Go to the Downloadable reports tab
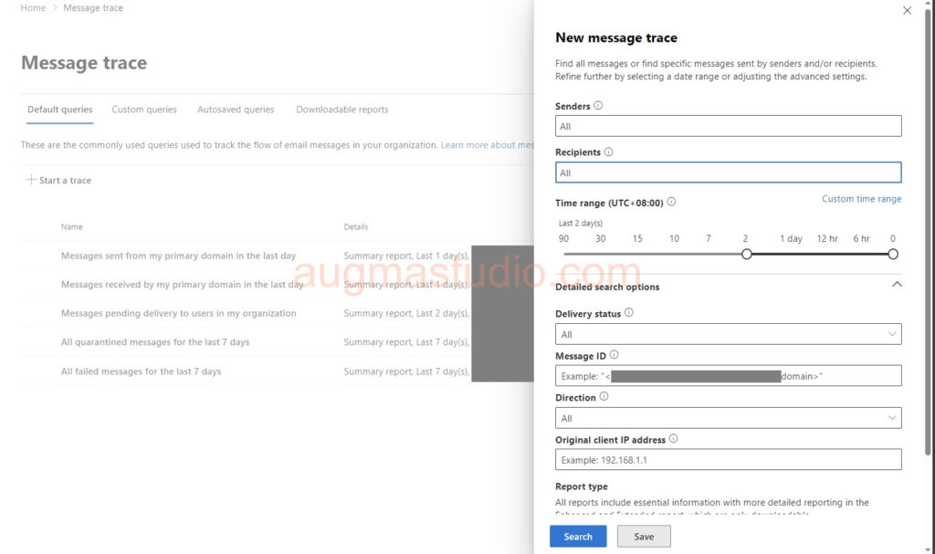Viewport: 935px width, 554px height. pyautogui.click(x=341, y=110)
